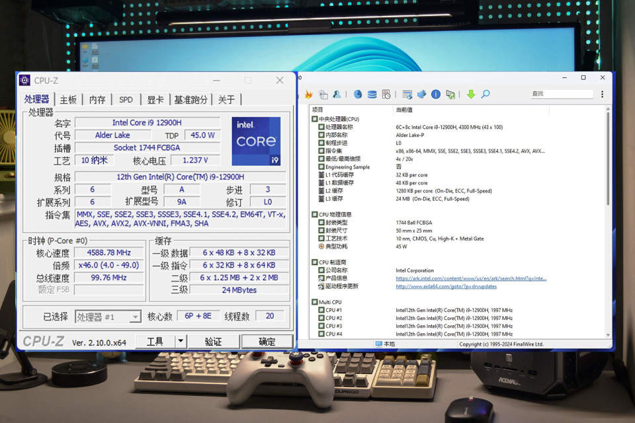Viewport: 635px width, 423px height.
Task: Click the Intel Core i9 logo badge
Action: (x=256, y=141)
